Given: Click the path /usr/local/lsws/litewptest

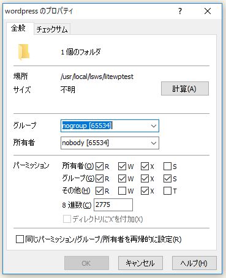Looking at the screenshot, I should (x=97, y=77).
